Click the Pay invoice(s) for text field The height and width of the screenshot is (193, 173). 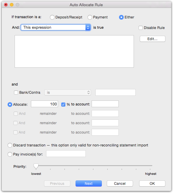click(x=66, y=154)
